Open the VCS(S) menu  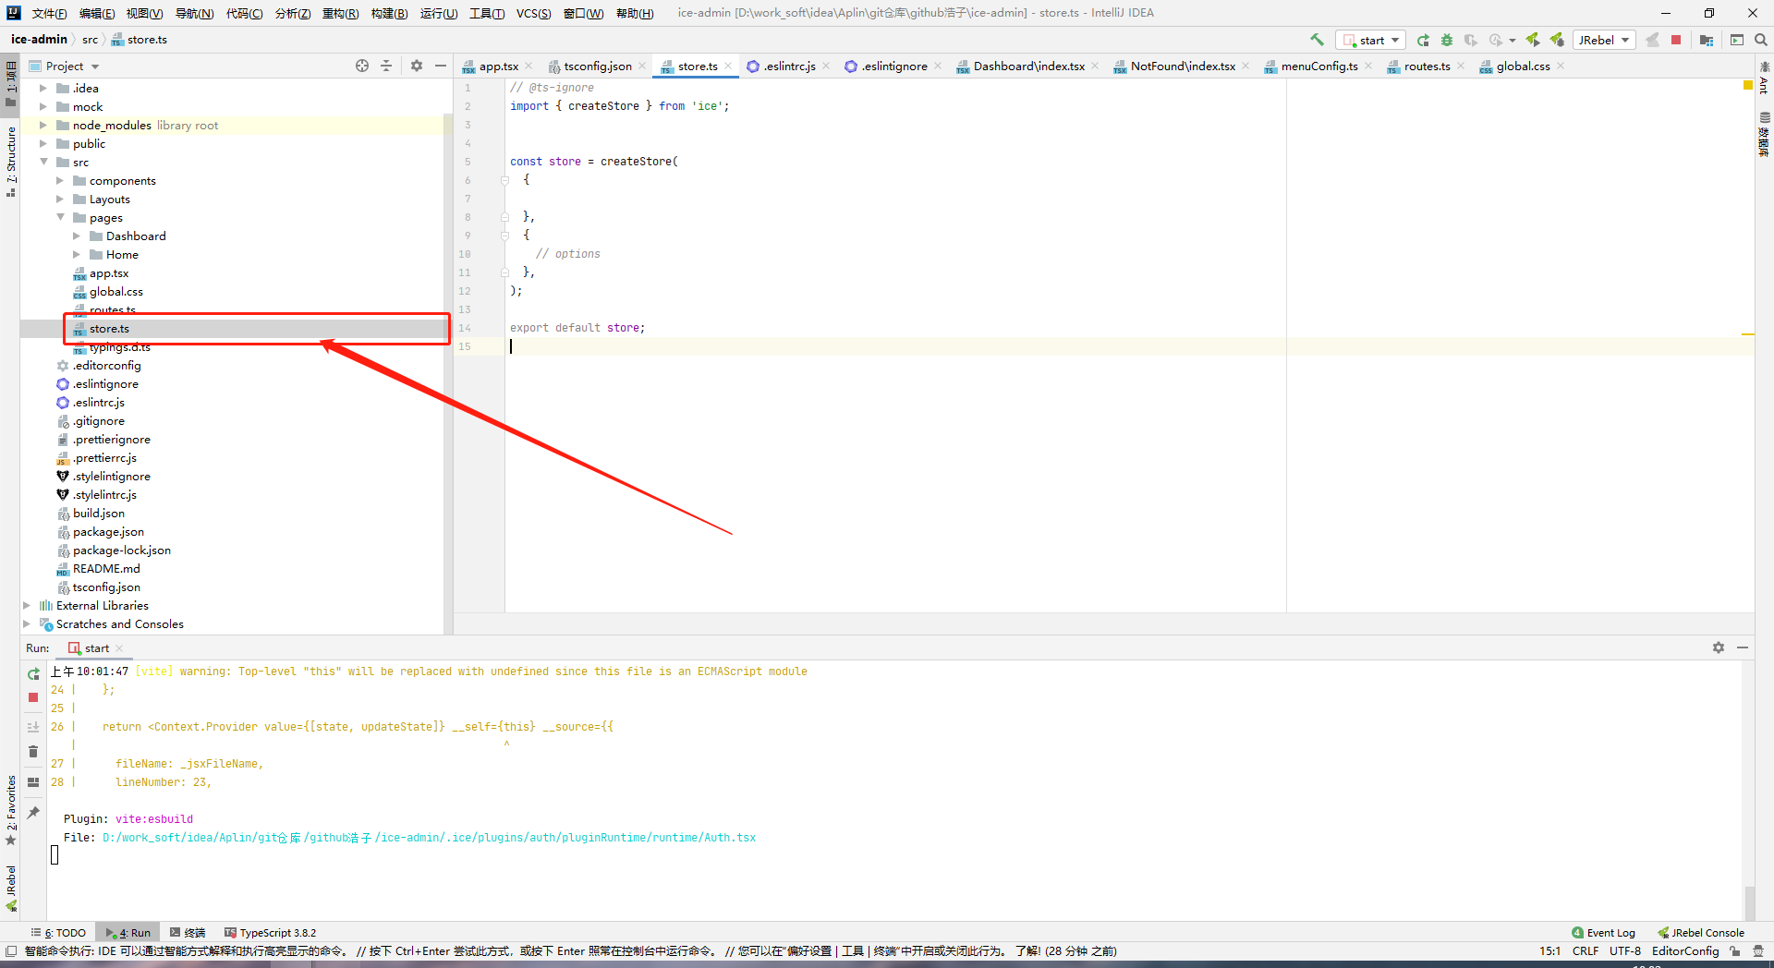tap(533, 13)
